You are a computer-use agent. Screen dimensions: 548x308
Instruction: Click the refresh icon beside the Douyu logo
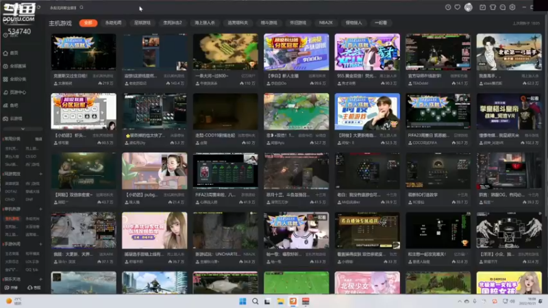pos(38,8)
